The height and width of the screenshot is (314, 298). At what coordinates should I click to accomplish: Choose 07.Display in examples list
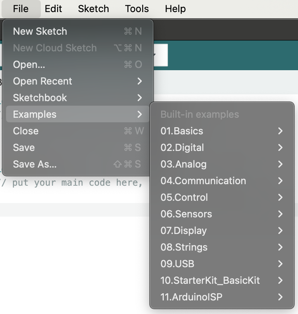[x=222, y=231]
